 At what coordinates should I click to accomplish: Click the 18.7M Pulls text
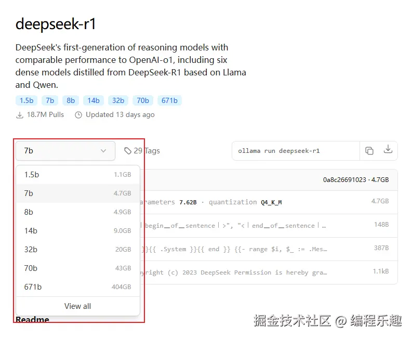point(45,115)
